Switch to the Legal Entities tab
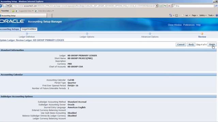 tap(29, 29)
